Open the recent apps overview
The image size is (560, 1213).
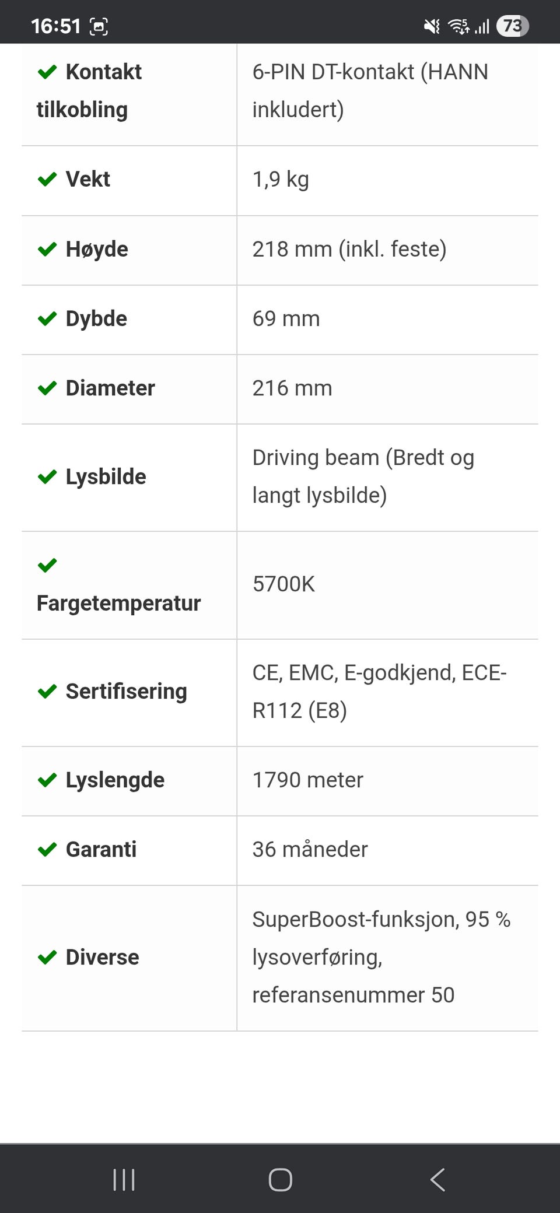pos(124,1179)
